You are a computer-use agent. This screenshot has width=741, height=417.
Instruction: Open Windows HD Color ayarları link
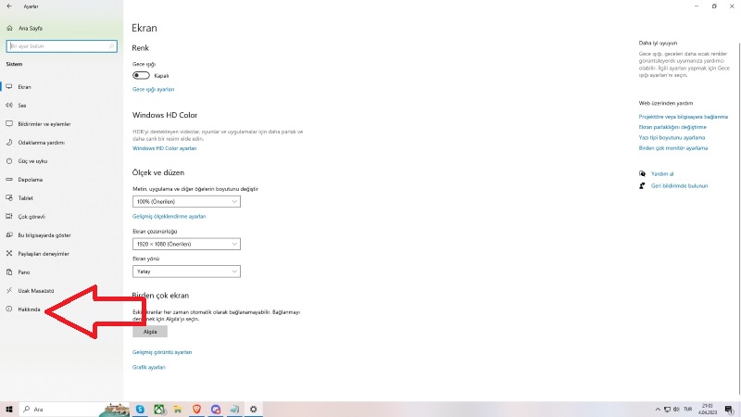pyautogui.click(x=165, y=148)
